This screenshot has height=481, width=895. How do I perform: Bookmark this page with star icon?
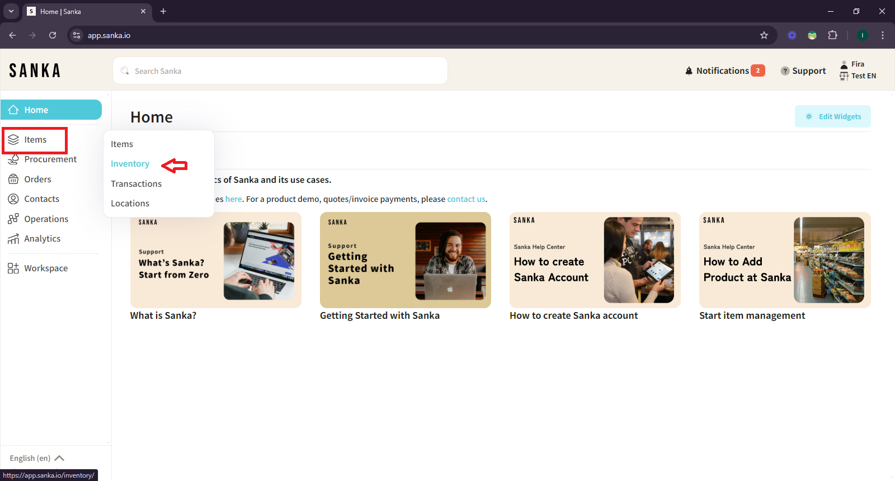(764, 35)
